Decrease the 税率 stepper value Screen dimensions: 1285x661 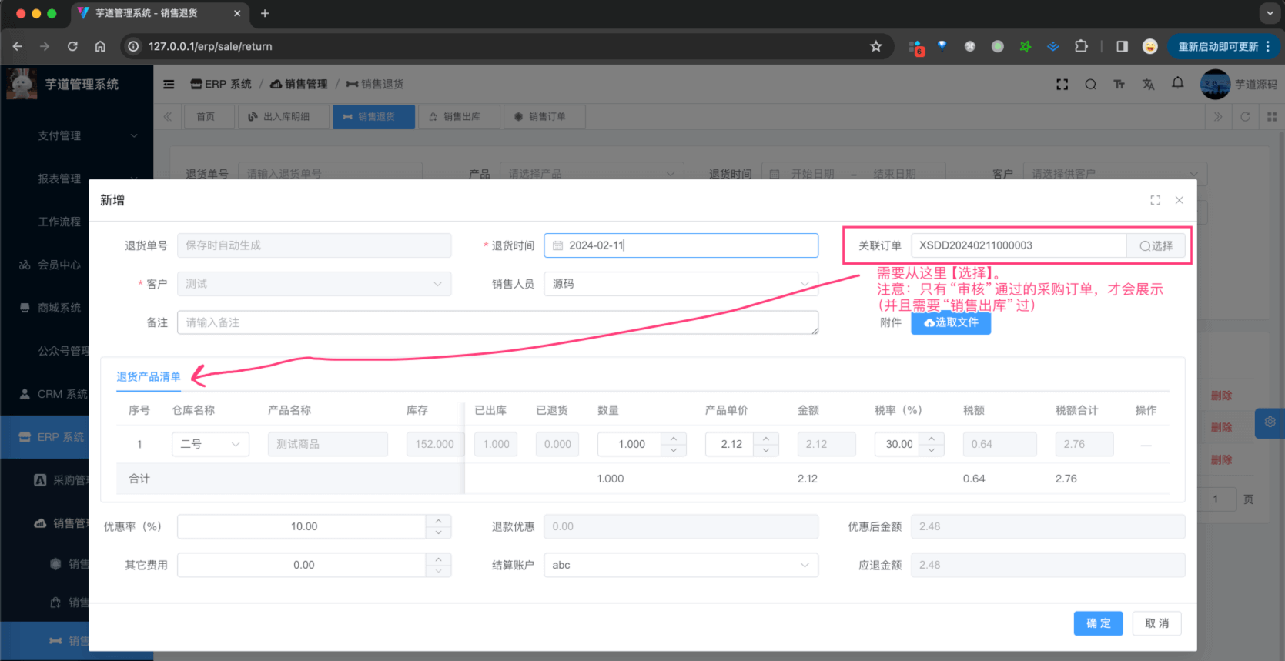(x=932, y=450)
